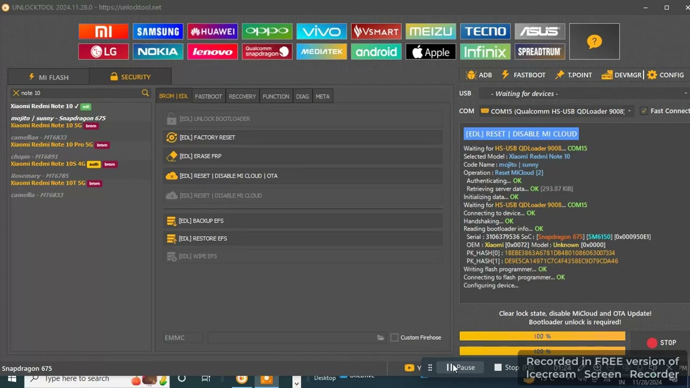Run EDL Erase FRP

303,156
